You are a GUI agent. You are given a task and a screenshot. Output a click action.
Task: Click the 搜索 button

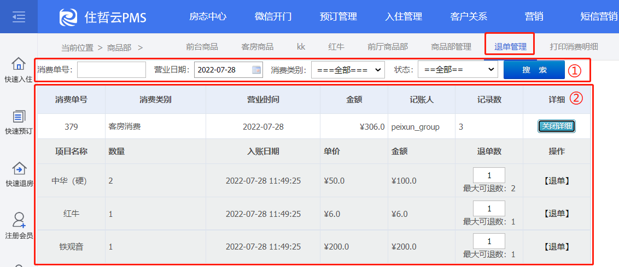[534, 70]
